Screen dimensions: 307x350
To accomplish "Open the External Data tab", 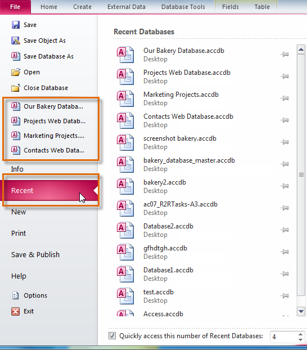I will click(x=127, y=7).
